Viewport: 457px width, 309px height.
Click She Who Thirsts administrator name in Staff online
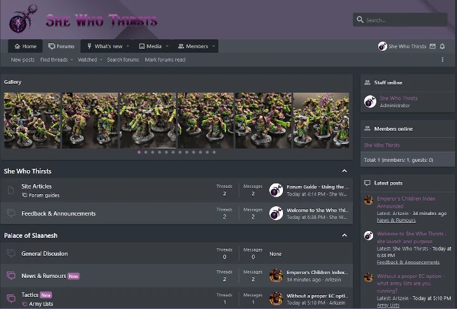coord(399,98)
